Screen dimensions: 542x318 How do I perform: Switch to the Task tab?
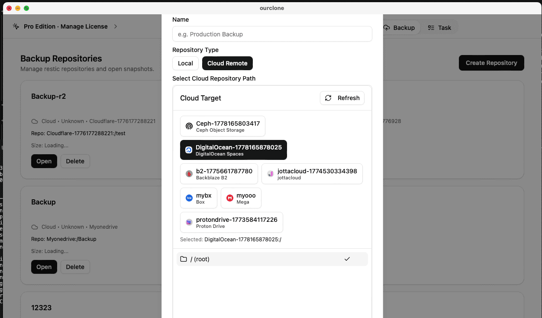439,28
